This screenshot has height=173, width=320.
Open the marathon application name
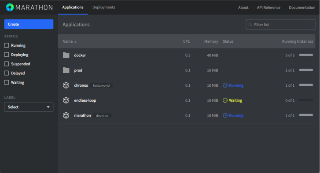[82, 115]
